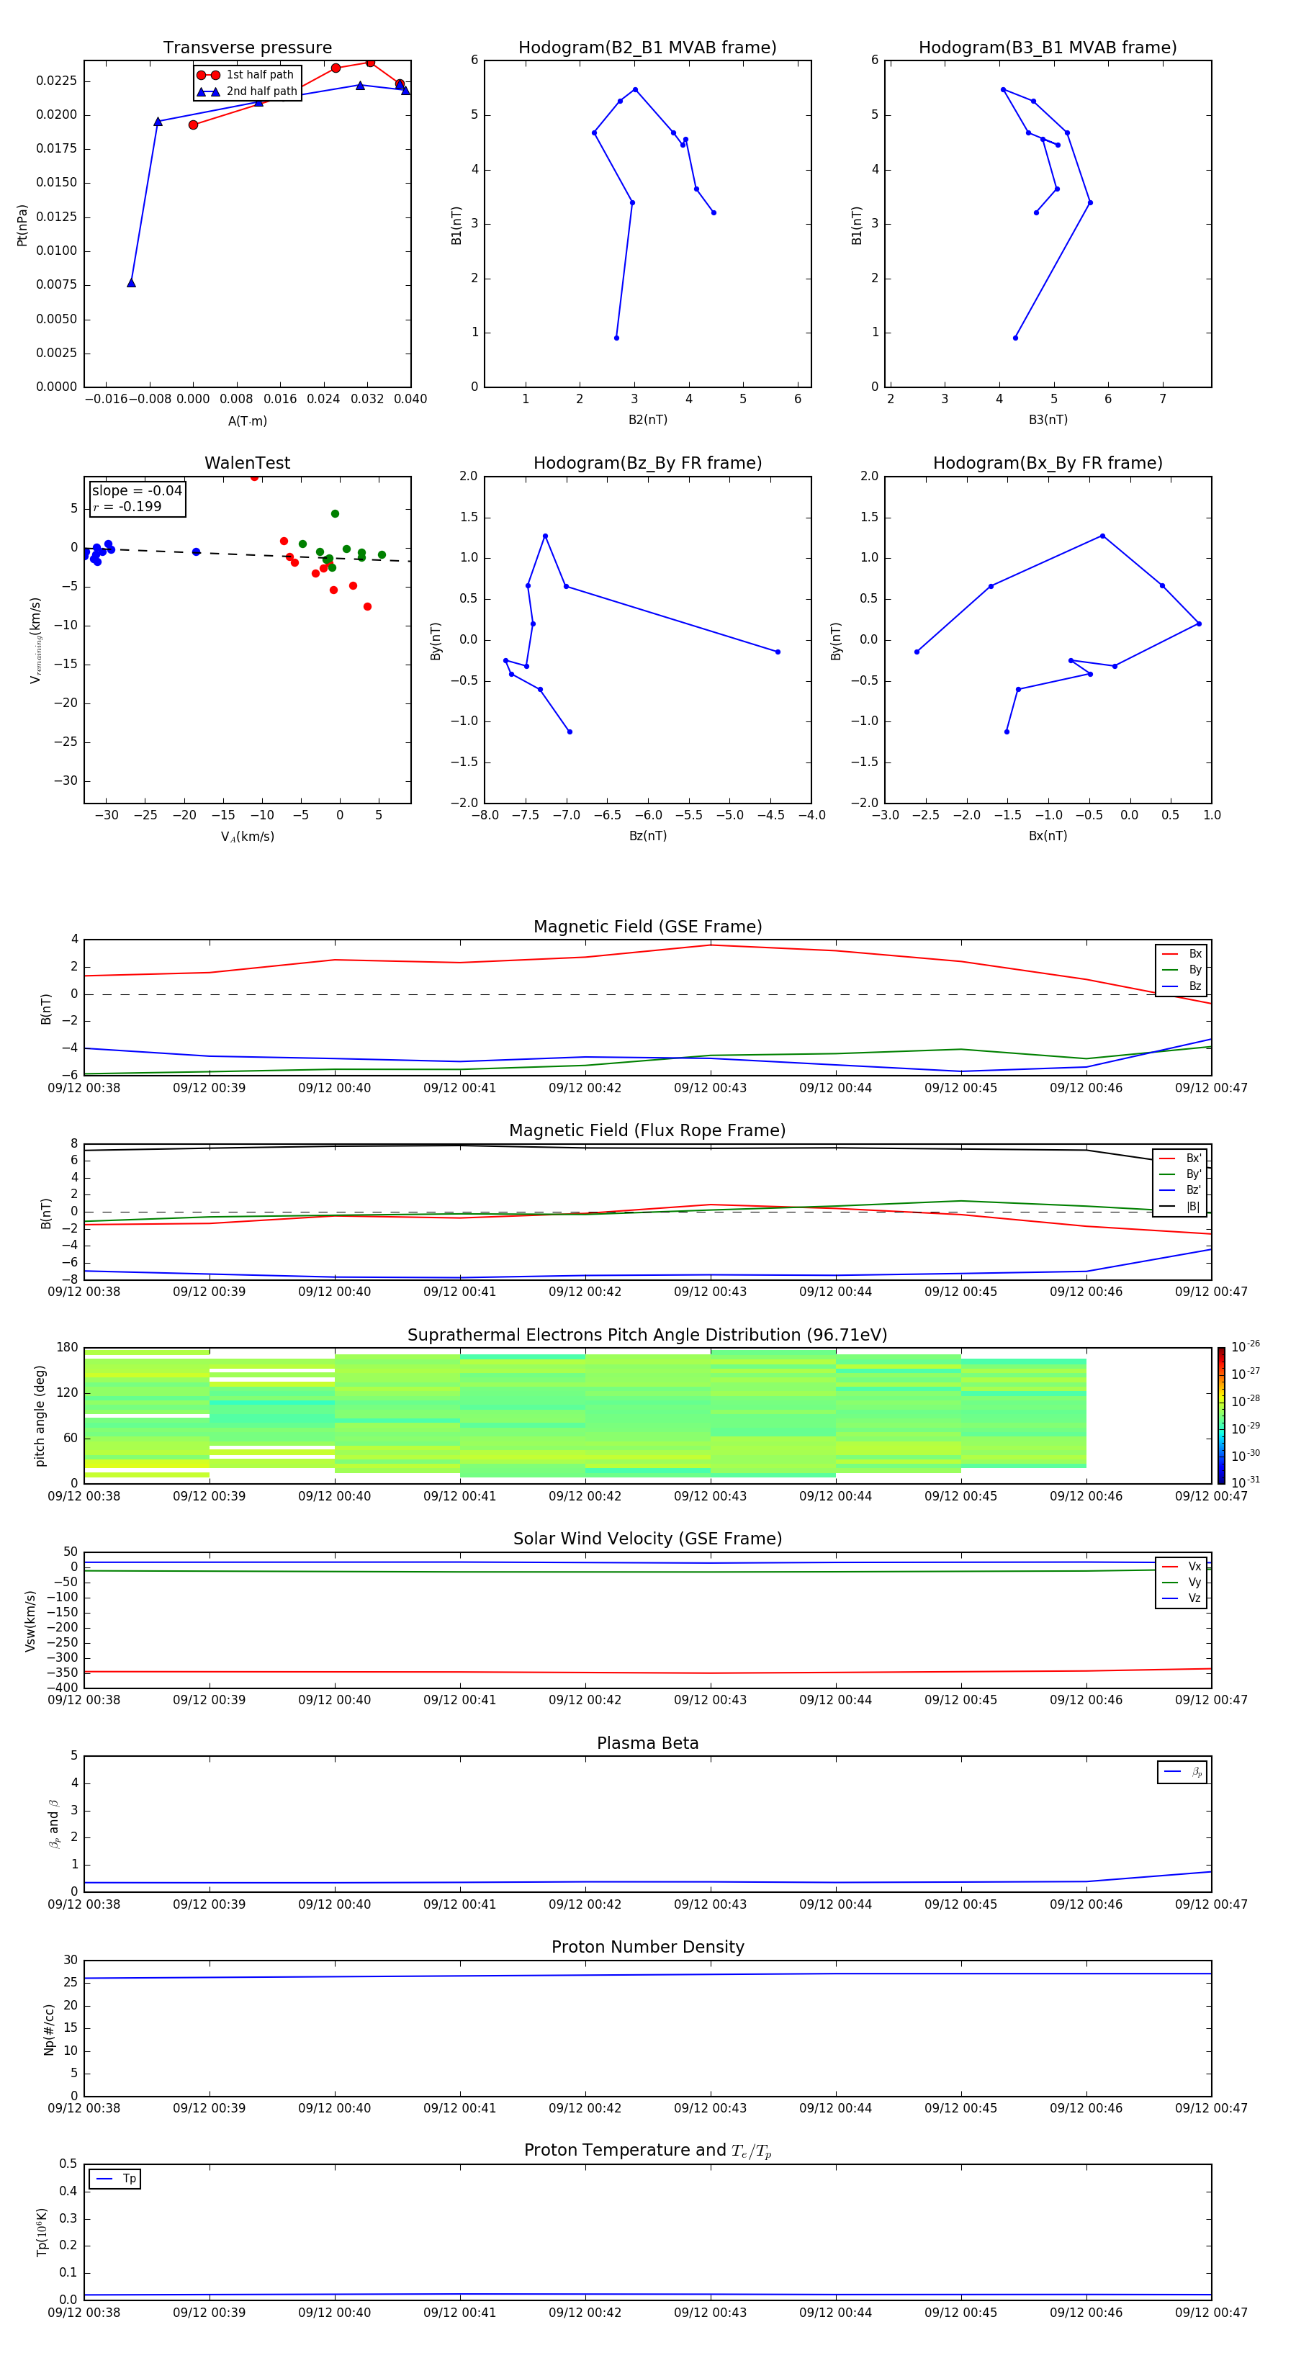Click the 'Bx(nT)' x-axis label
This screenshot has width=1296, height=2376.
click(x=1048, y=836)
